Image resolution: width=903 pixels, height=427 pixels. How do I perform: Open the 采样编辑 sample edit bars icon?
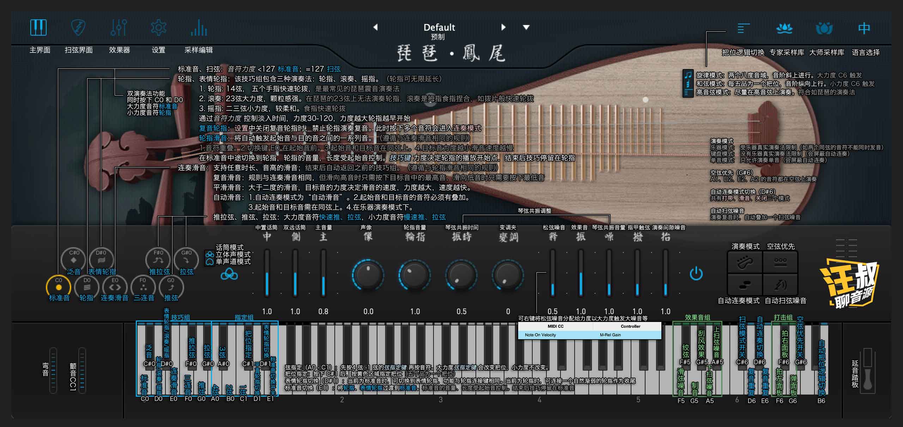click(199, 27)
